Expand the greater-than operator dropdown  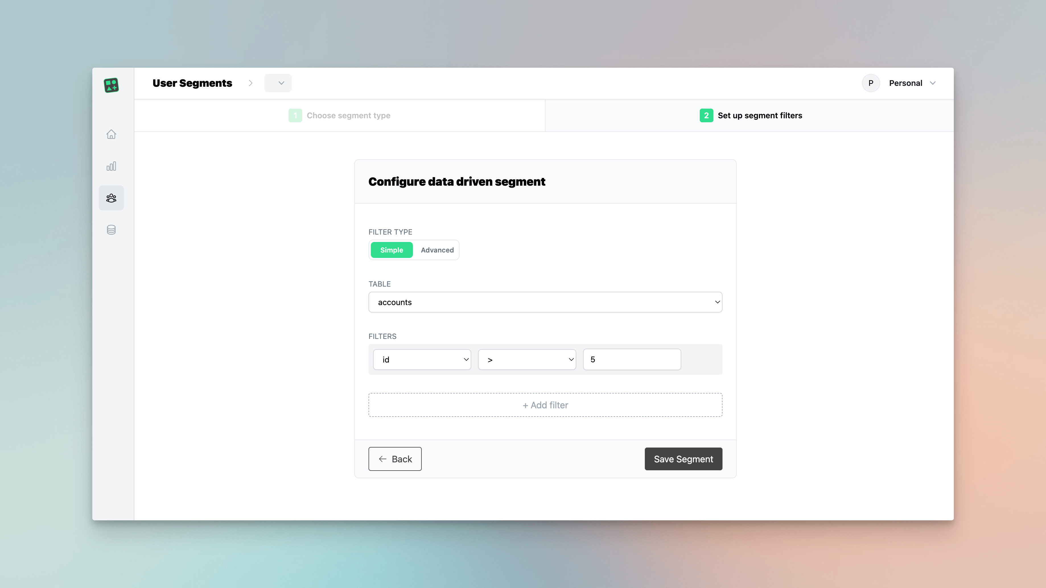tap(527, 359)
